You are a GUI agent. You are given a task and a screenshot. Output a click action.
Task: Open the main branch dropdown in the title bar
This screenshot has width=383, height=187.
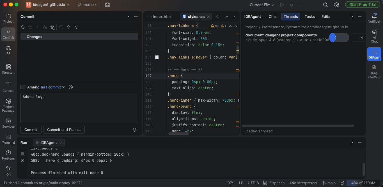(x=87, y=5)
